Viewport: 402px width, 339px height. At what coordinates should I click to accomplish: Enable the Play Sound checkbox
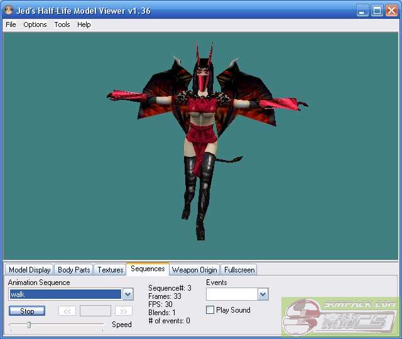[x=210, y=310]
